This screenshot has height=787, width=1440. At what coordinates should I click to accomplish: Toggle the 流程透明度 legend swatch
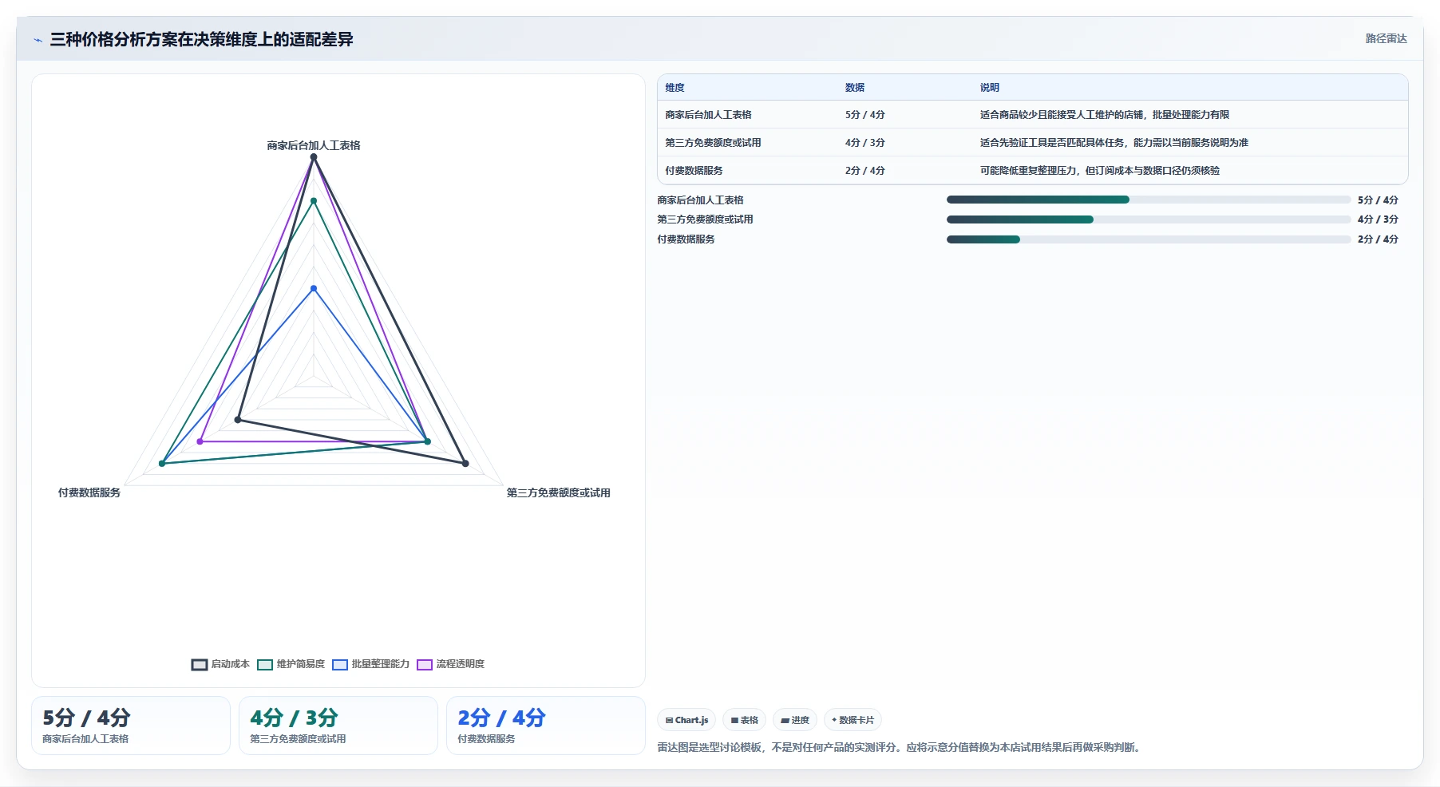click(425, 665)
